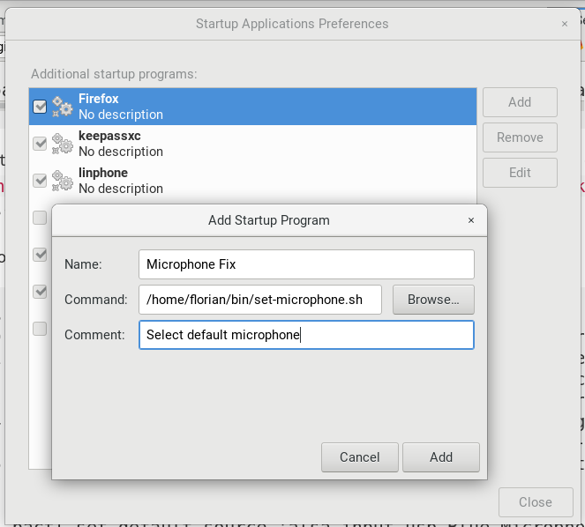
Task: Click Add button above the Remove button
Action: point(520,102)
